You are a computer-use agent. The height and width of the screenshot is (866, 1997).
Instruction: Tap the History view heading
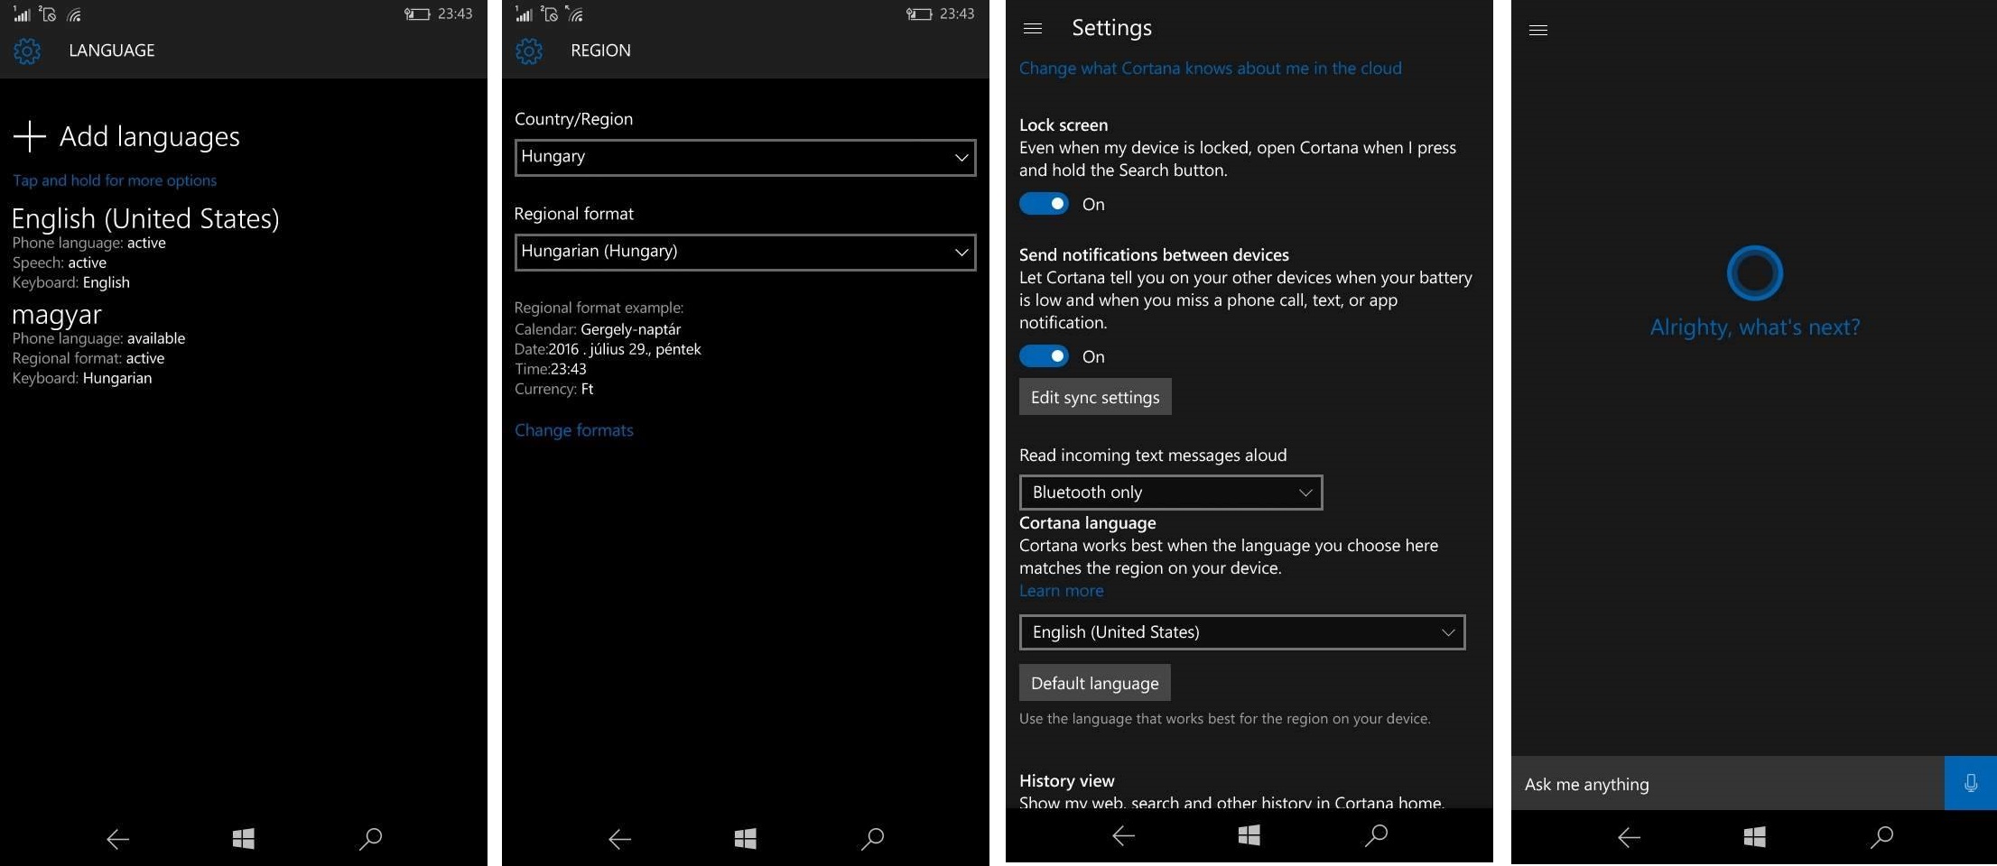[1067, 780]
